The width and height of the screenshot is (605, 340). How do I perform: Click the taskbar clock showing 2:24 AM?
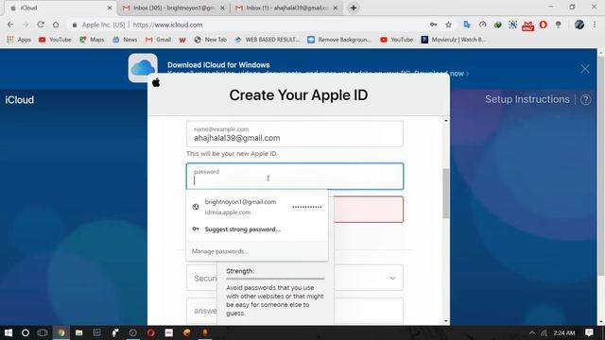pyautogui.click(x=564, y=332)
